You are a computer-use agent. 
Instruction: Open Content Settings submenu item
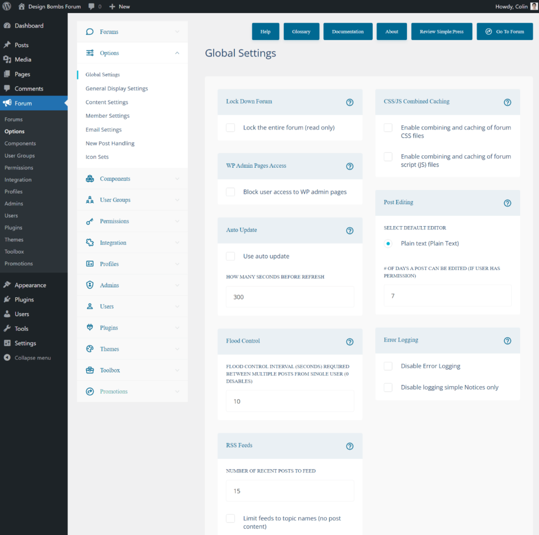(106, 102)
